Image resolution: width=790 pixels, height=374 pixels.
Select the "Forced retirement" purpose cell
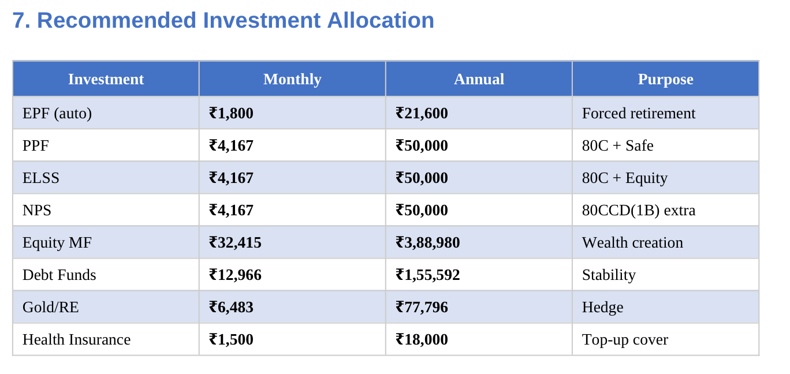click(639, 113)
